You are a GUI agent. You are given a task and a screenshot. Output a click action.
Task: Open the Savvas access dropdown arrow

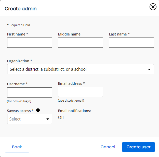tap(48, 119)
